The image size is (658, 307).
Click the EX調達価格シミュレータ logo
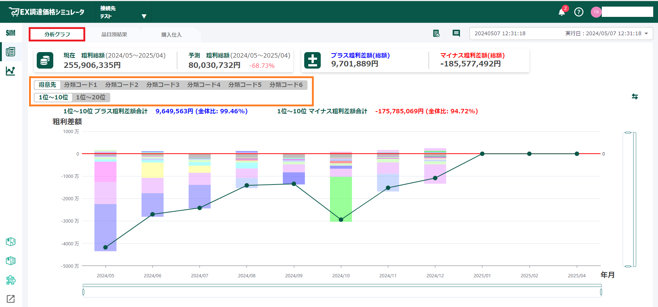click(47, 12)
